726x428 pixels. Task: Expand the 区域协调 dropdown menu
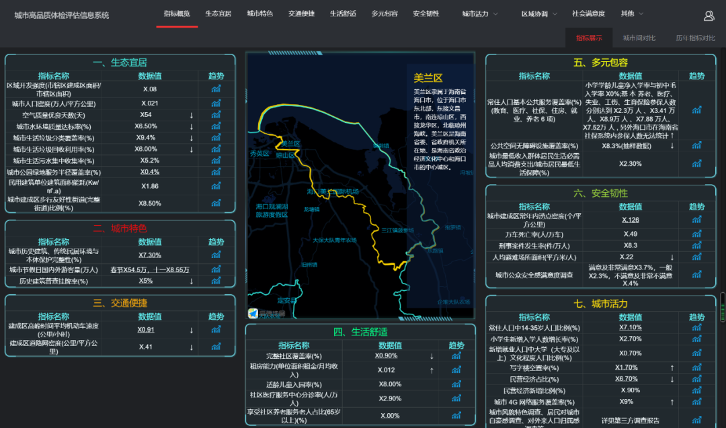pos(539,14)
